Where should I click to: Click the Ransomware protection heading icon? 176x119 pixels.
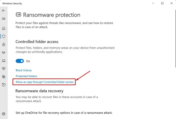(18, 15)
